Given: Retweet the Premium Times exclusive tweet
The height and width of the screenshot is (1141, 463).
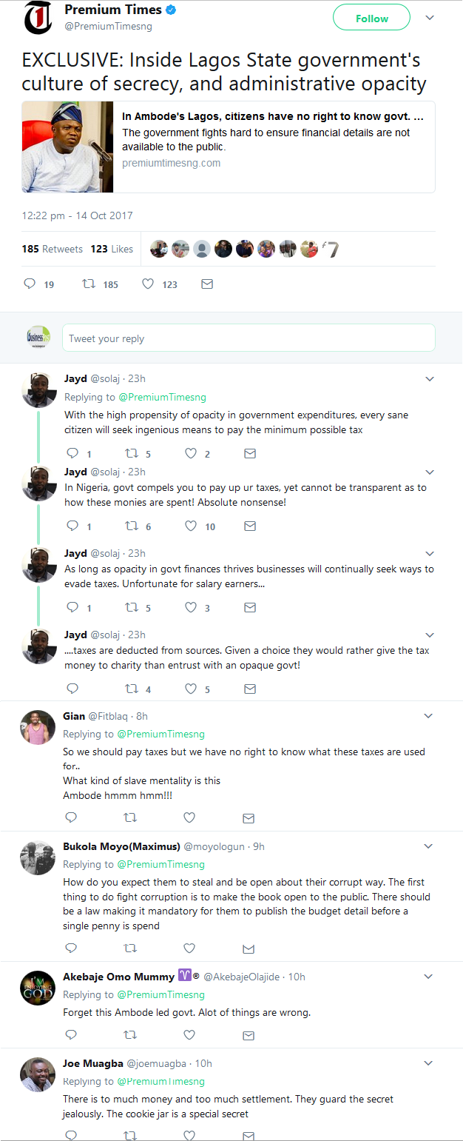Looking at the screenshot, I should pos(88,284).
